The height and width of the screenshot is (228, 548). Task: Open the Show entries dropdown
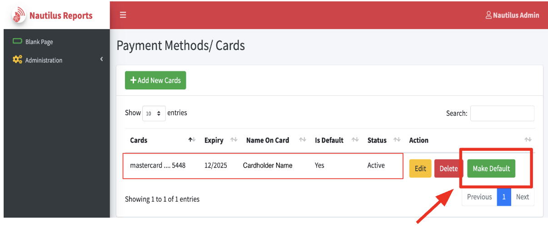pyautogui.click(x=154, y=114)
